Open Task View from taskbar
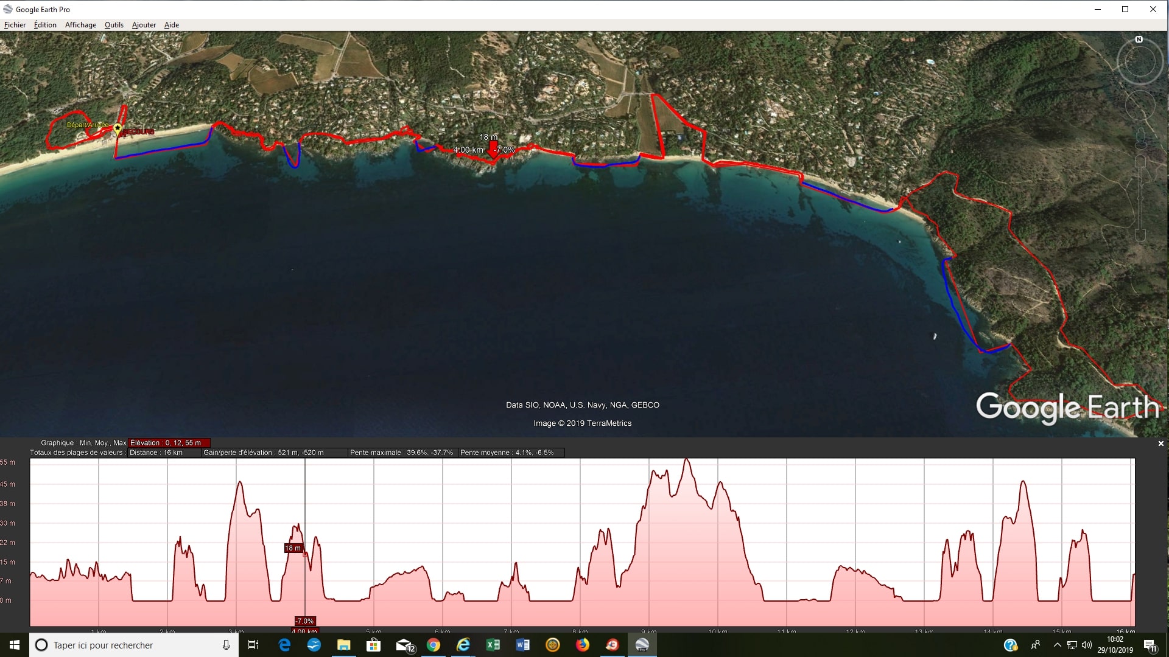This screenshot has height=657, width=1169. [253, 645]
